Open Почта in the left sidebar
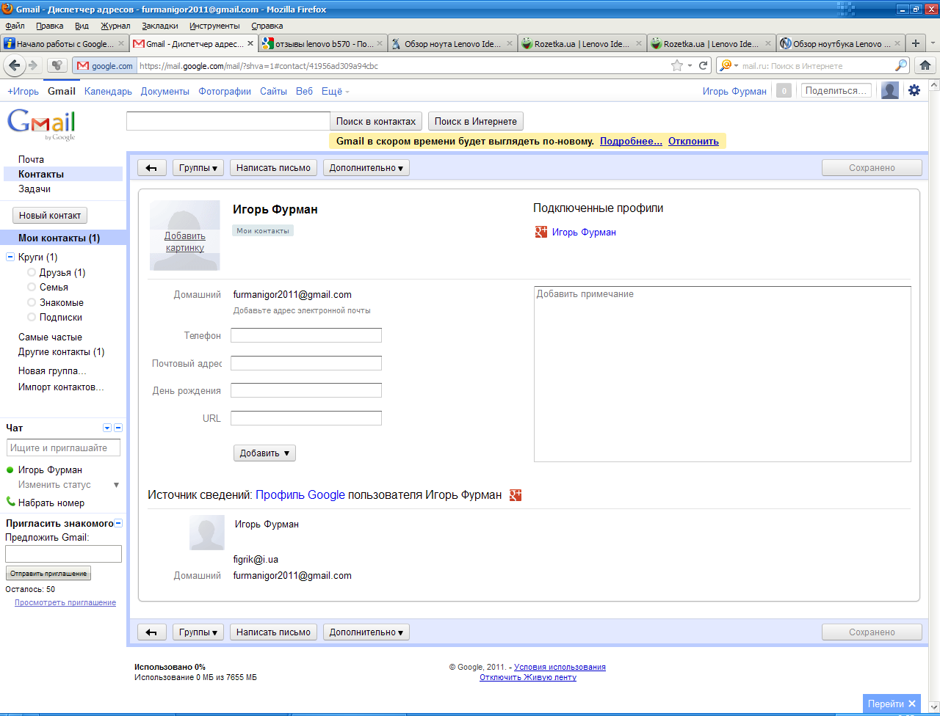940x716 pixels. [x=32, y=159]
